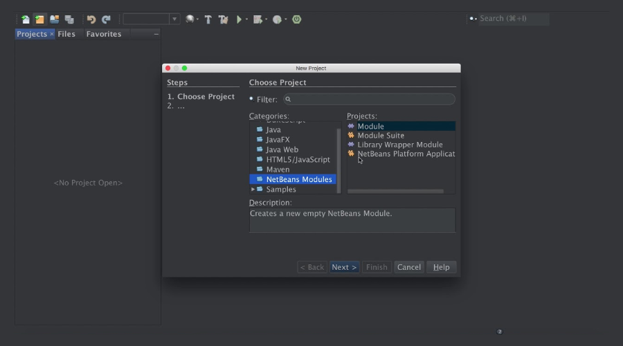Click the Projects list horizontal scrollbar
The image size is (623, 346).
pos(395,191)
